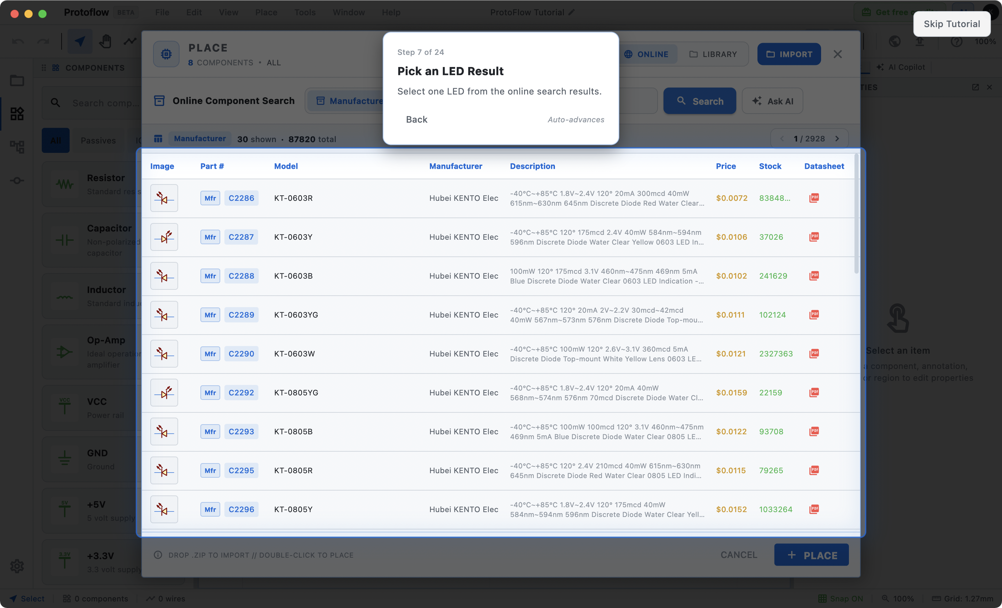Viewport: 1002px width, 608px height.
Task: Click the C2286 part number link
Action: pyautogui.click(x=241, y=198)
